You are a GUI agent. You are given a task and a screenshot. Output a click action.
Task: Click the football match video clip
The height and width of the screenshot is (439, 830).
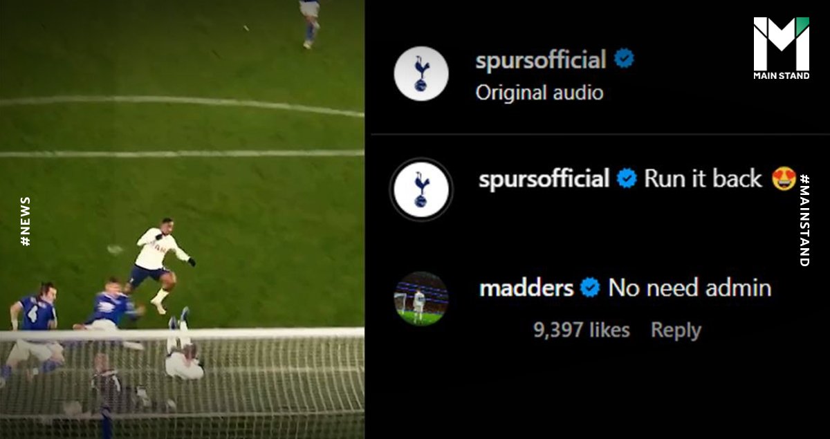coord(182,219)
